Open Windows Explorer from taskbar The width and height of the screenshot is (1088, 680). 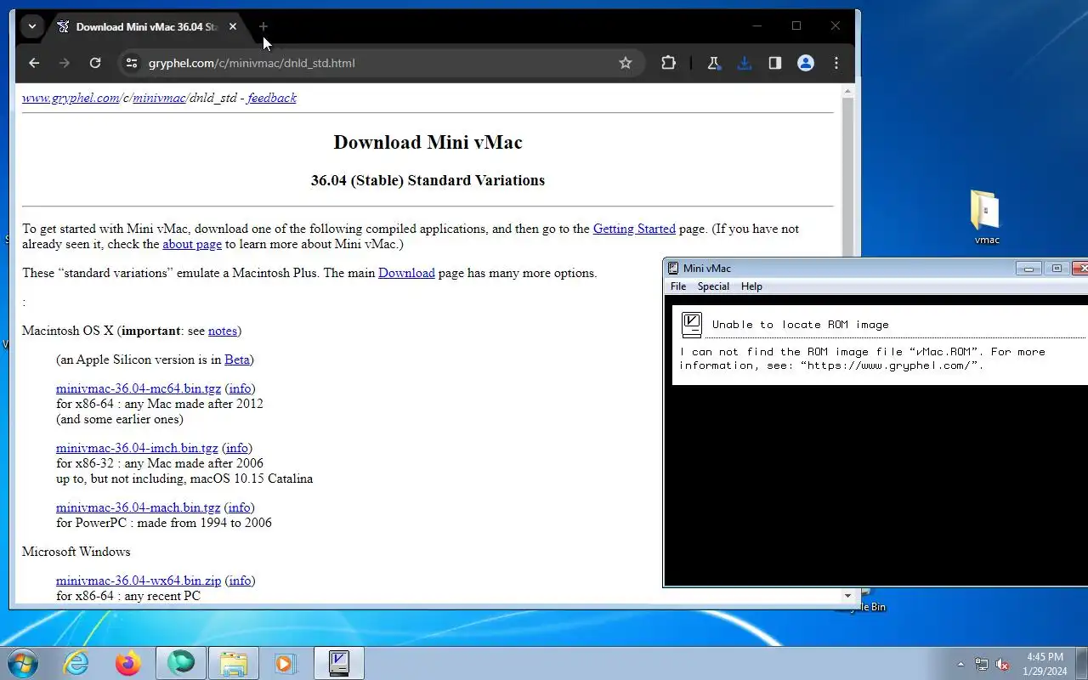coord(233,663)
